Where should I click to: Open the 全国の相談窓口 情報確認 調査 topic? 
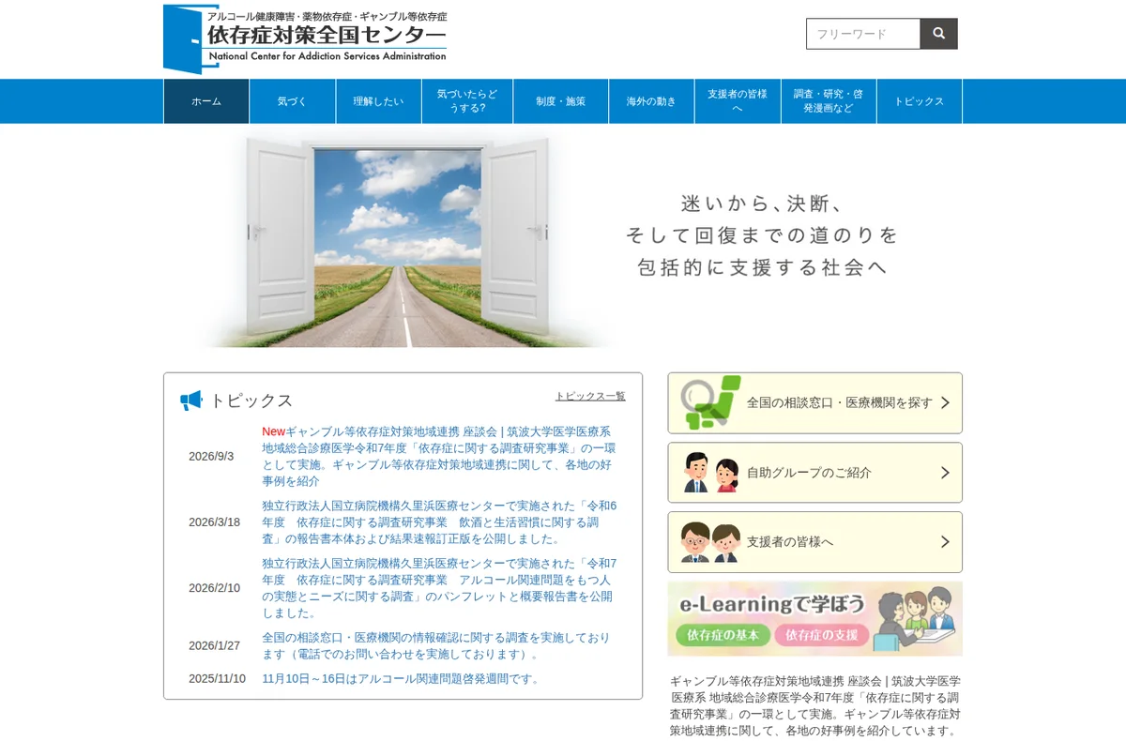[436, 645]
